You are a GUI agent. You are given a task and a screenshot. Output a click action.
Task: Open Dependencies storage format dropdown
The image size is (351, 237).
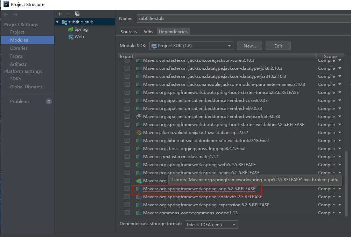(x=211, y=224)
